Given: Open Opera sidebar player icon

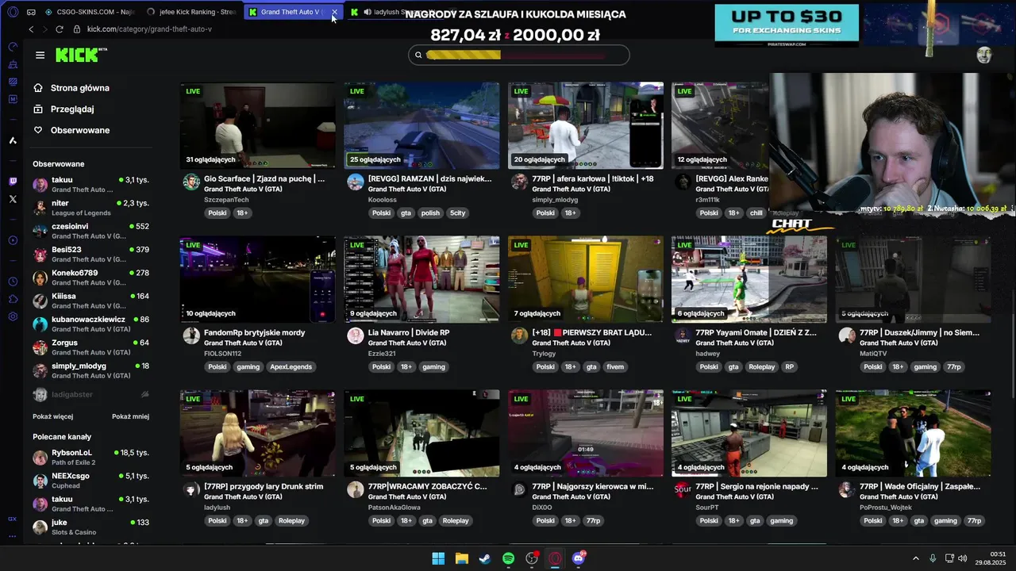Looking at the screenshot, I should coord(13,240).
